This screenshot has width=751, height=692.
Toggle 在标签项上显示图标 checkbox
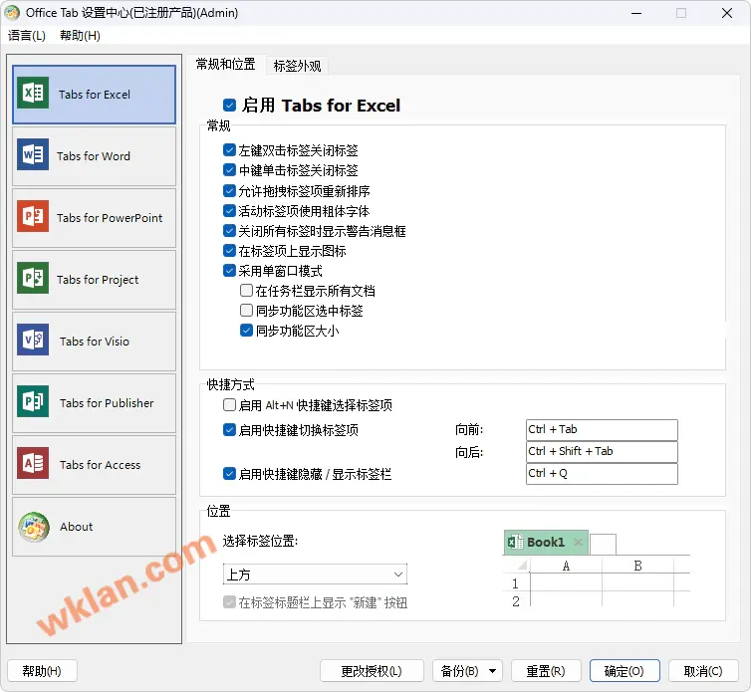pyautogui.click(x=229, y=251)
